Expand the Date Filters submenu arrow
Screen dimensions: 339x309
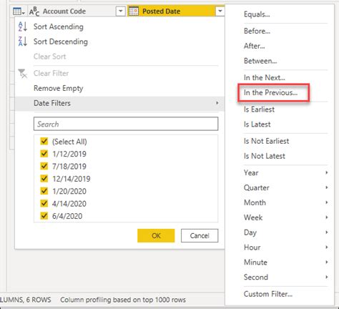[217, 103]
